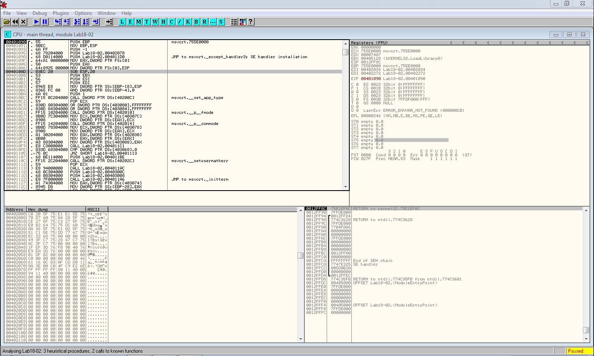Image resolution: width=594 pixels, height=356 pixels.
Task: Click the ASCII column header in dump pane
Action: point(97,209)
